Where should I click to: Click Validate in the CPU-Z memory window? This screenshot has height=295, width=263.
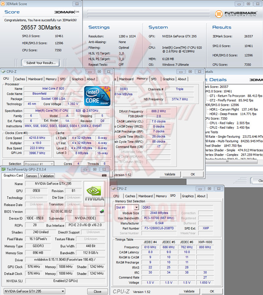pyautogui.click(x=170, y=174)
